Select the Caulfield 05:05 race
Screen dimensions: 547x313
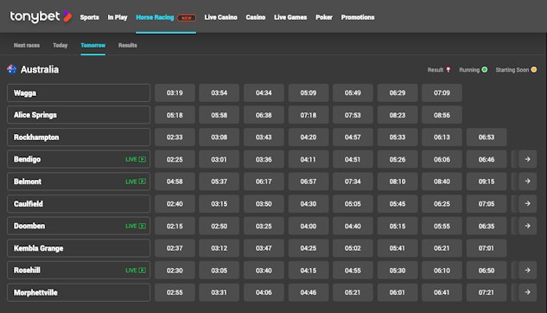(x=353, y=204)
